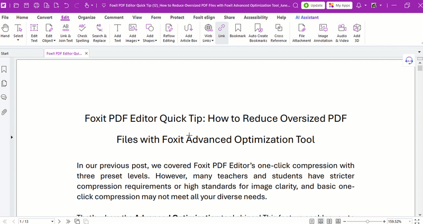Switch to the Home ribbon tab
Viewport: 423px width, 224px height.
pyautogui.click(x=22, y=17)
